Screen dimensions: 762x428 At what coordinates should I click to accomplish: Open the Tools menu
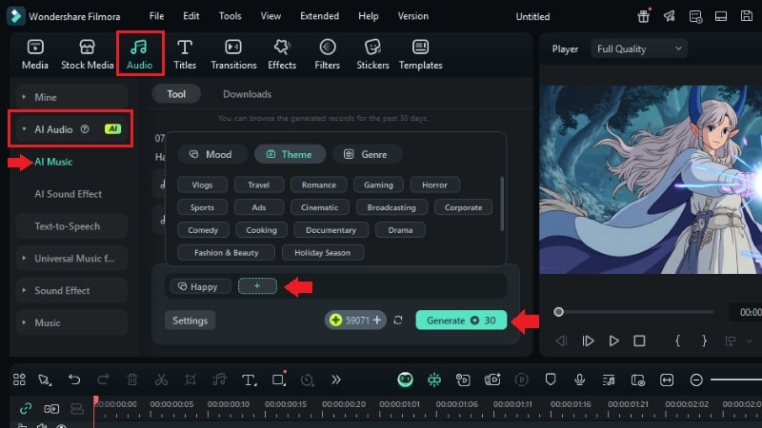click(230, 16)
